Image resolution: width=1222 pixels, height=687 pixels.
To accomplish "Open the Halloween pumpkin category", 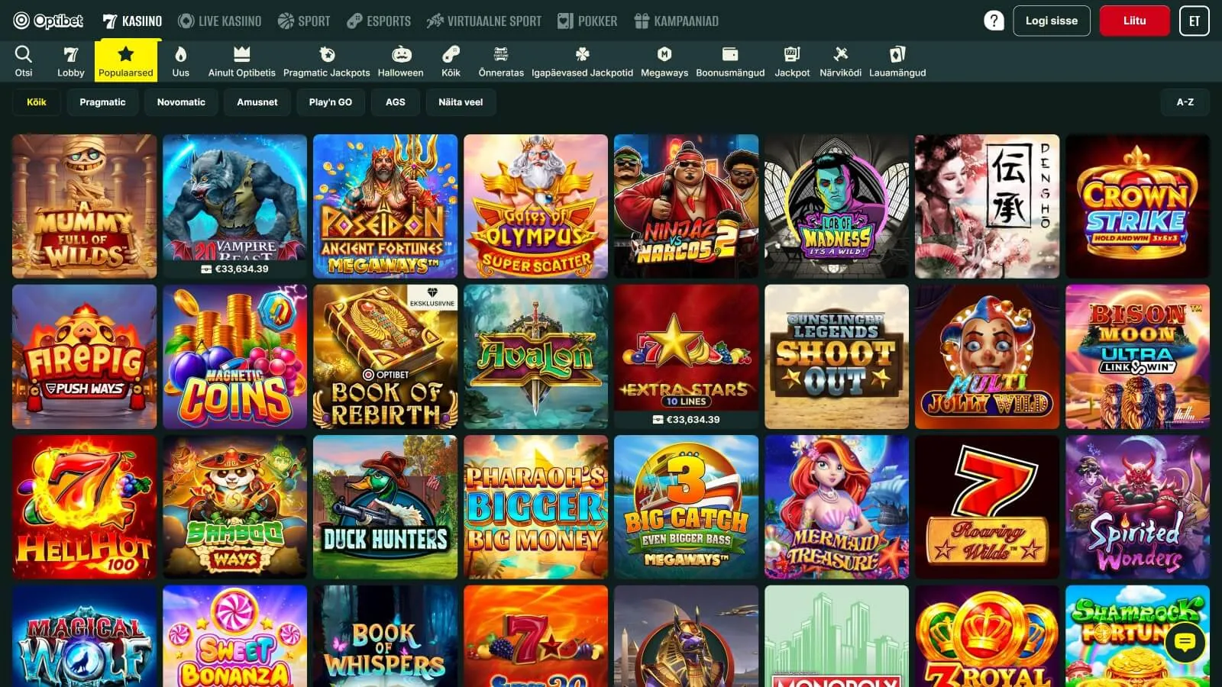I will pos(400,55).
